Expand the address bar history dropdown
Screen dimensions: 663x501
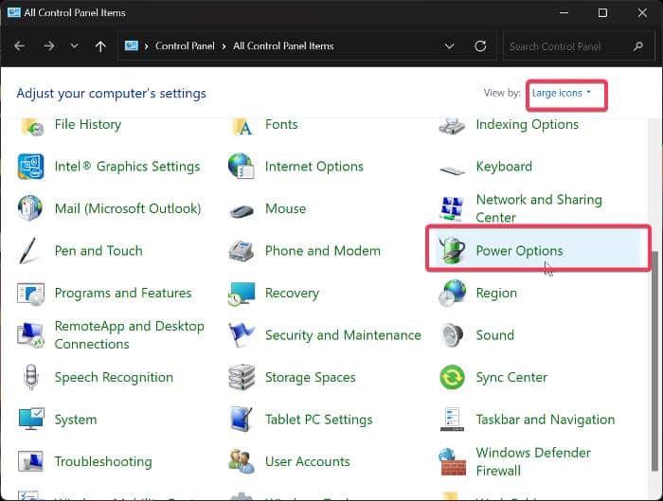coord(448,45)
